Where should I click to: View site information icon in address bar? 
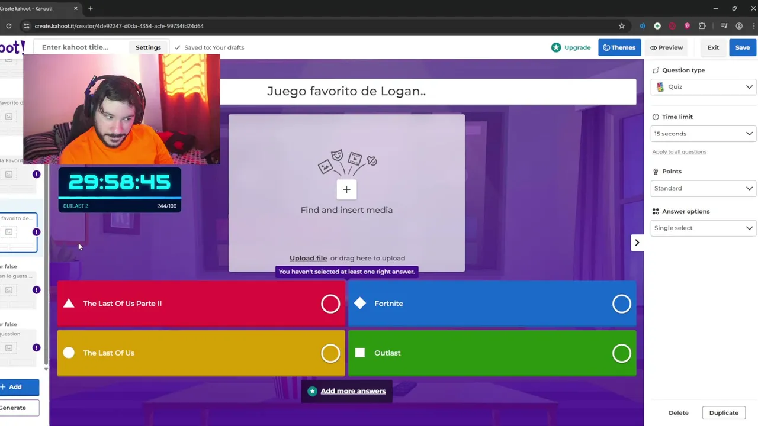26,26
